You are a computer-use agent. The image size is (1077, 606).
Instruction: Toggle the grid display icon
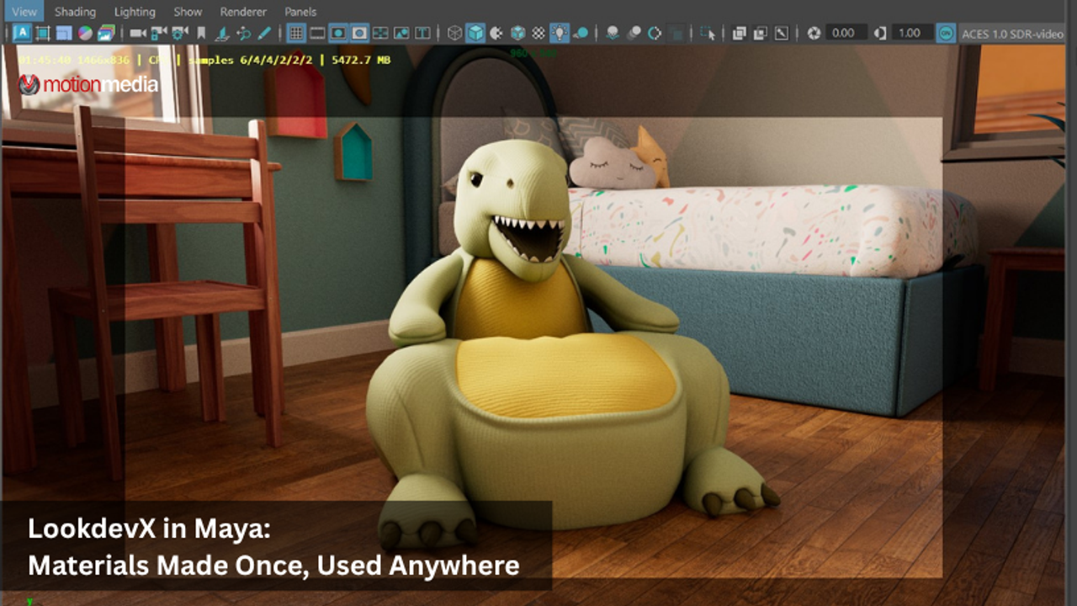298,34
